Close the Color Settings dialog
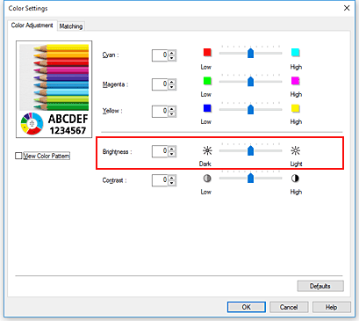 [347, 8]
